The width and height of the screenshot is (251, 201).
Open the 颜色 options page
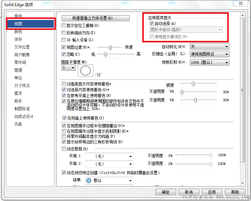pyautogui.click(x=18, y=32)
